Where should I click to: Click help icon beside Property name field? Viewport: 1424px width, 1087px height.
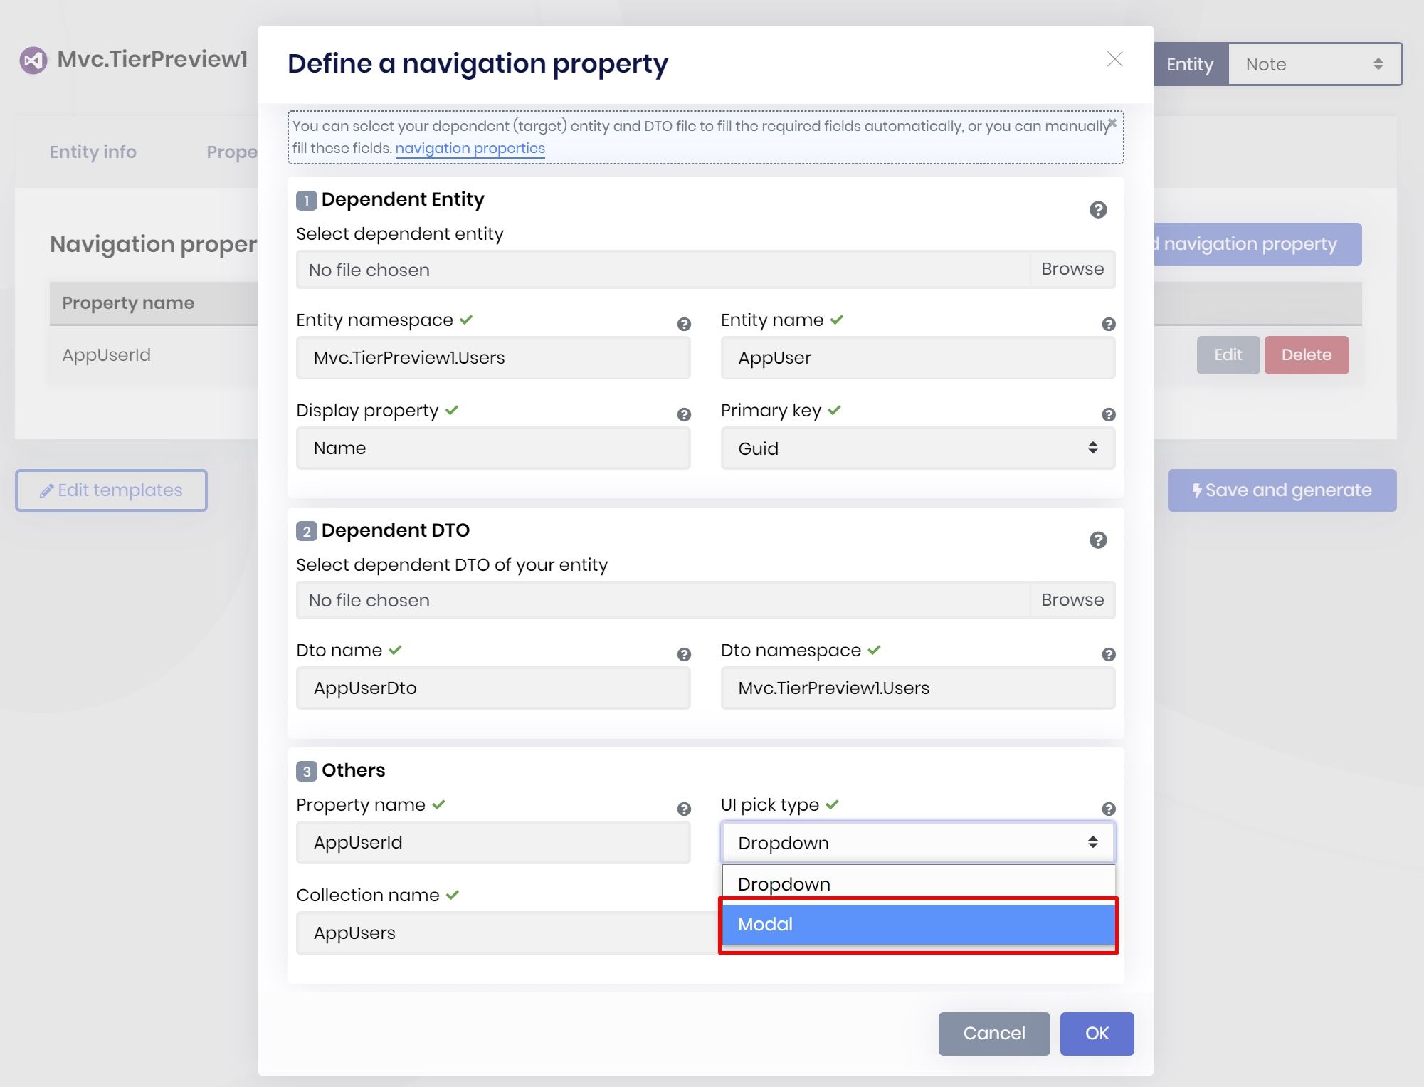tap(683, 809)
